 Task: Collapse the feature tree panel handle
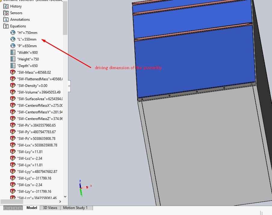69,86
